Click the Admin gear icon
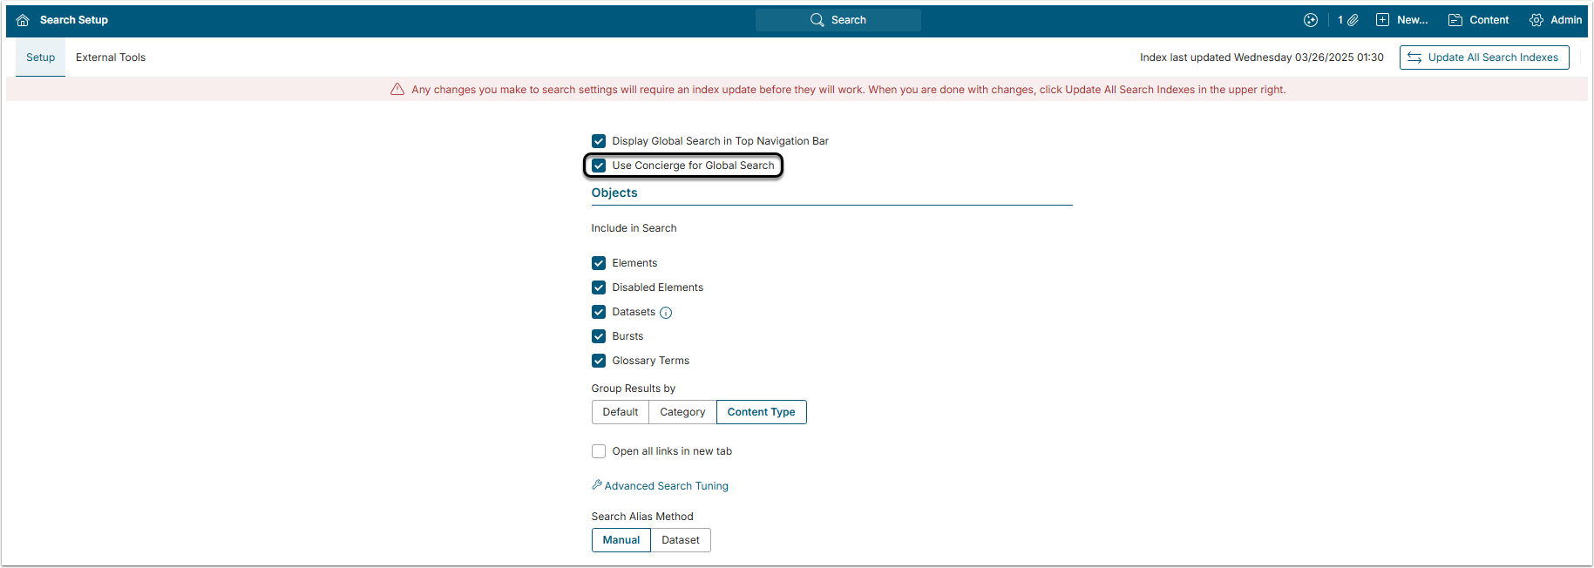 (x=1536, y=20)
